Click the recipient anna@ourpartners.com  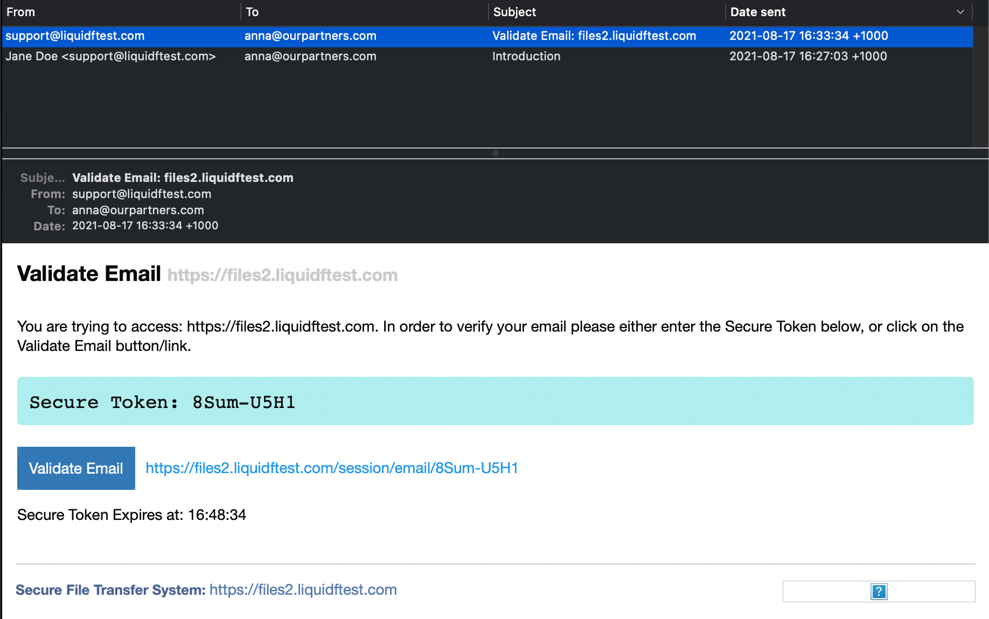[x=138, y=210]
